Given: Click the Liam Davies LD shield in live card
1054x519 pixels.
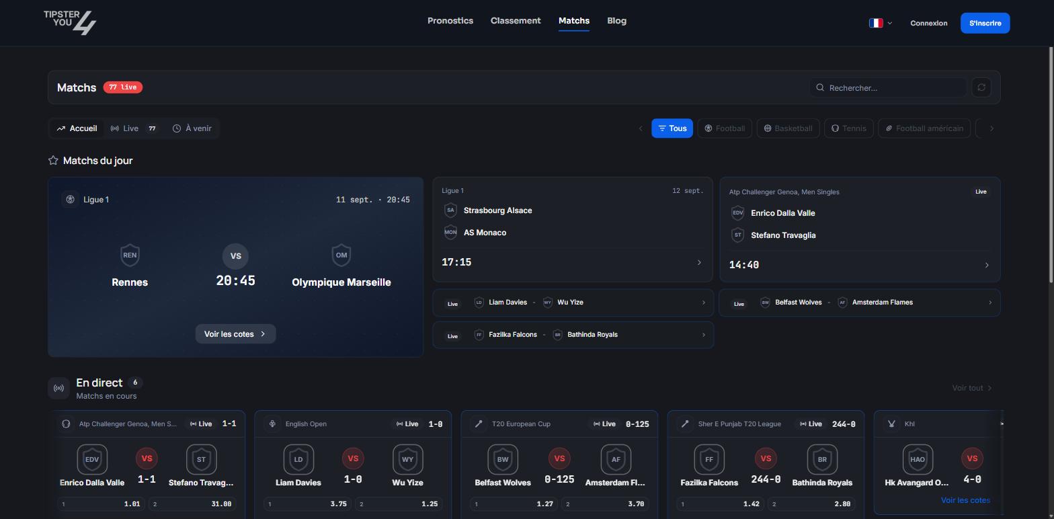Looking at the screenshot, I should click(x=298, y=460).
